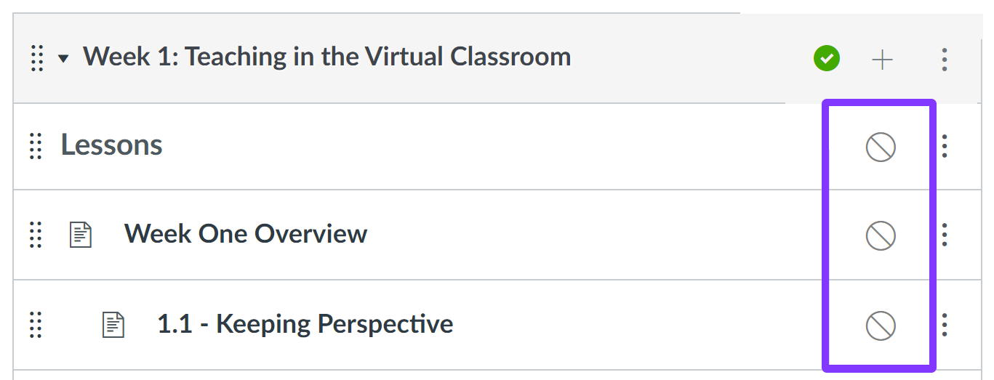This screenshot has height=380, width=994.
Task: Publish the 1.1 - Keeping Perspective page
Action: [x=881, y=326]
